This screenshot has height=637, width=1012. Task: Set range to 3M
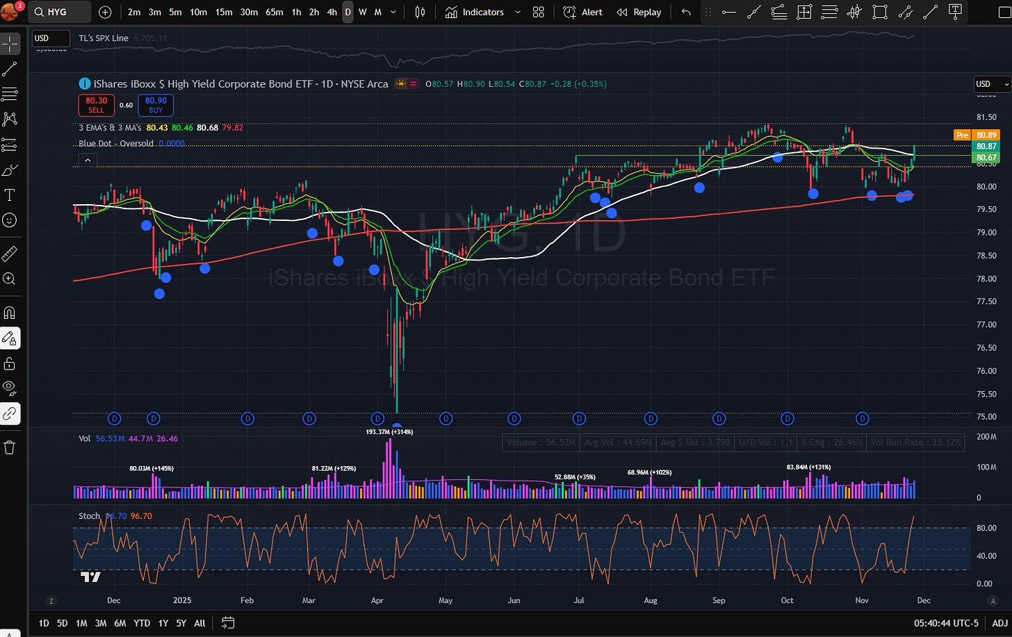[x=101, y=623]
